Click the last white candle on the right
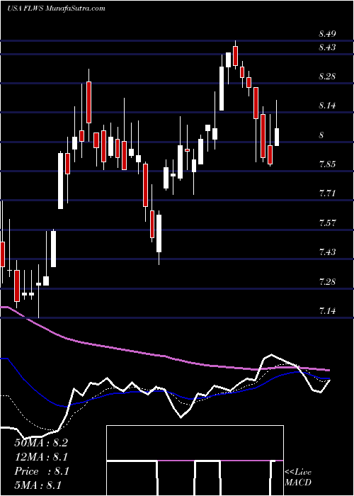The image size is (354, 496). point(277,137)
